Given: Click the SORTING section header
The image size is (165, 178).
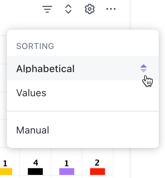Looking at the screenshot, I should (x=35, y=46).
